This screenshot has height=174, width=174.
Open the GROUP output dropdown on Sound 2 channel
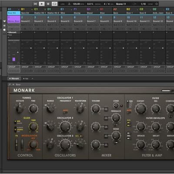point(27,67)
